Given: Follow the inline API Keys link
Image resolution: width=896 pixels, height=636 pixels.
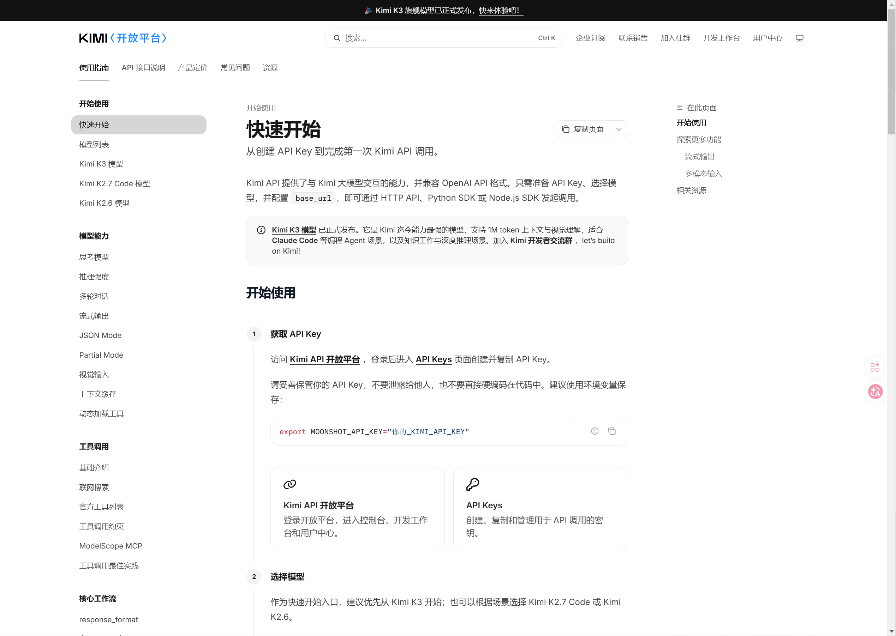Looking at the screenshot, I should click(434, 359).
